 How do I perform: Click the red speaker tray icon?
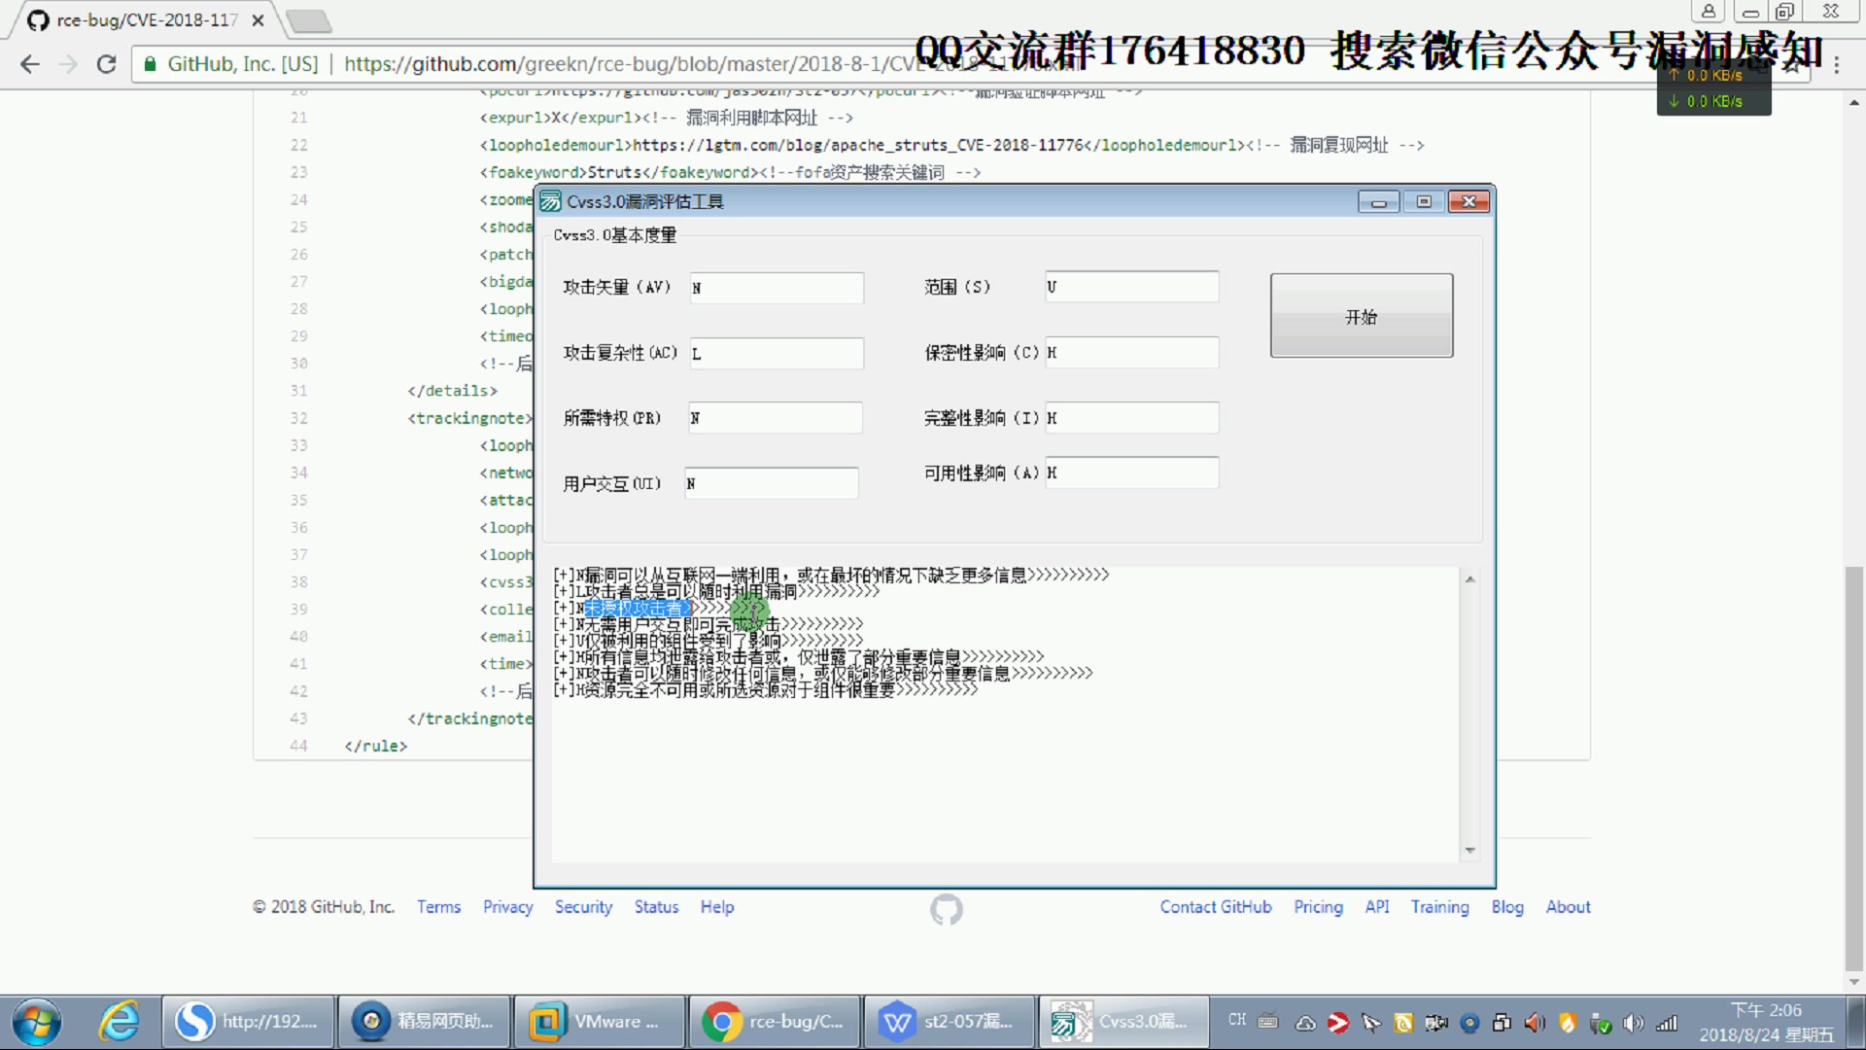[x=1535, y=1023]
